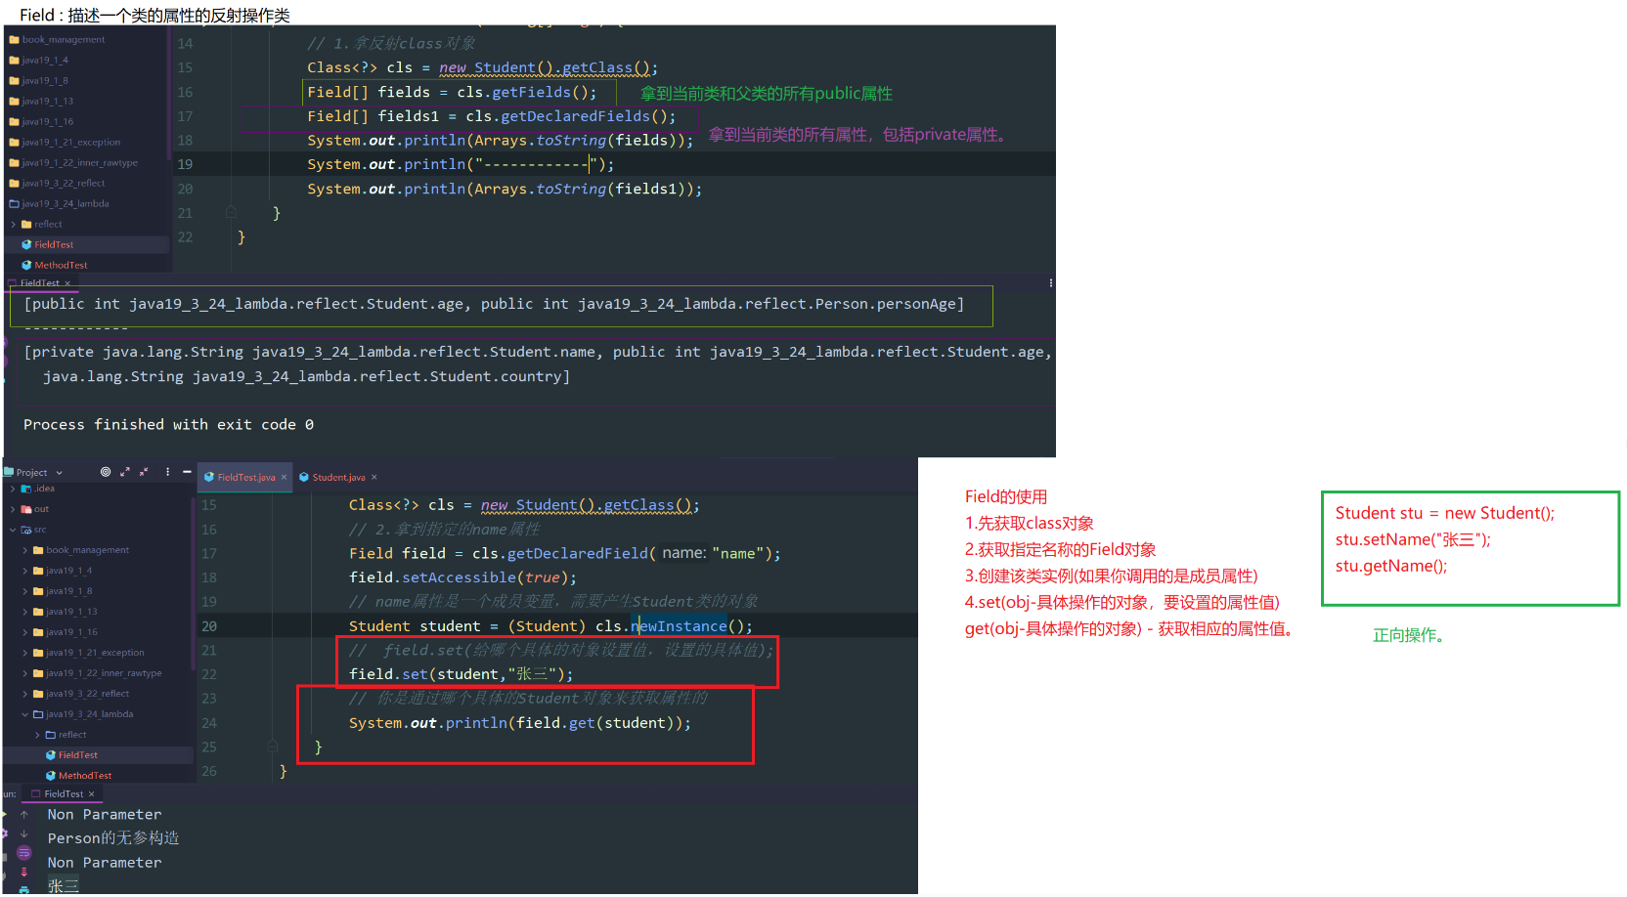Screen dimensions: 1627x897
Task: Click the Down arrow in run console toolbar
Action: pyautogui.click(x=23, y=833)
